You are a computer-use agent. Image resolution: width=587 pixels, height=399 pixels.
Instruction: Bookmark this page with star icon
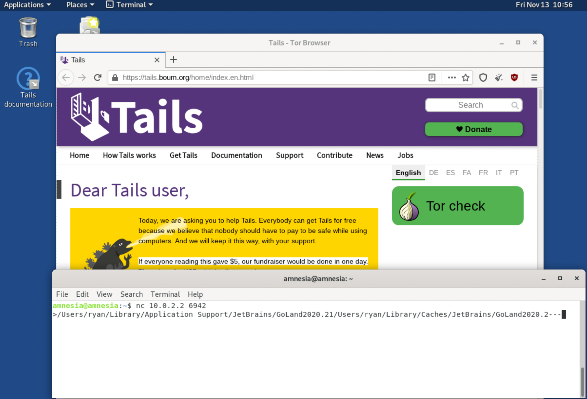click(465, 78)
